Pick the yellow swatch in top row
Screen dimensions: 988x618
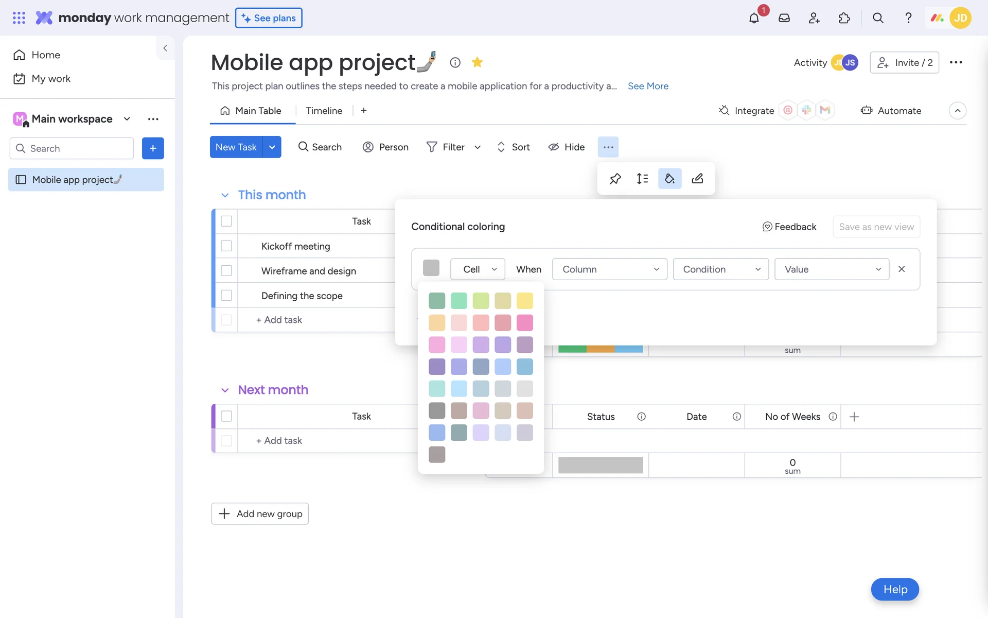524,301
